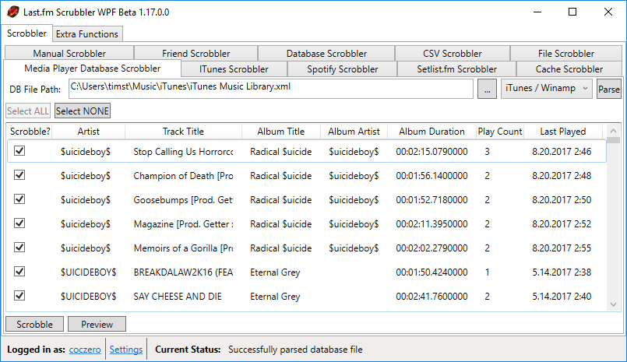Sort by the Play Count column header
Screen dimensions: 627x362
[x=500, y=132]
